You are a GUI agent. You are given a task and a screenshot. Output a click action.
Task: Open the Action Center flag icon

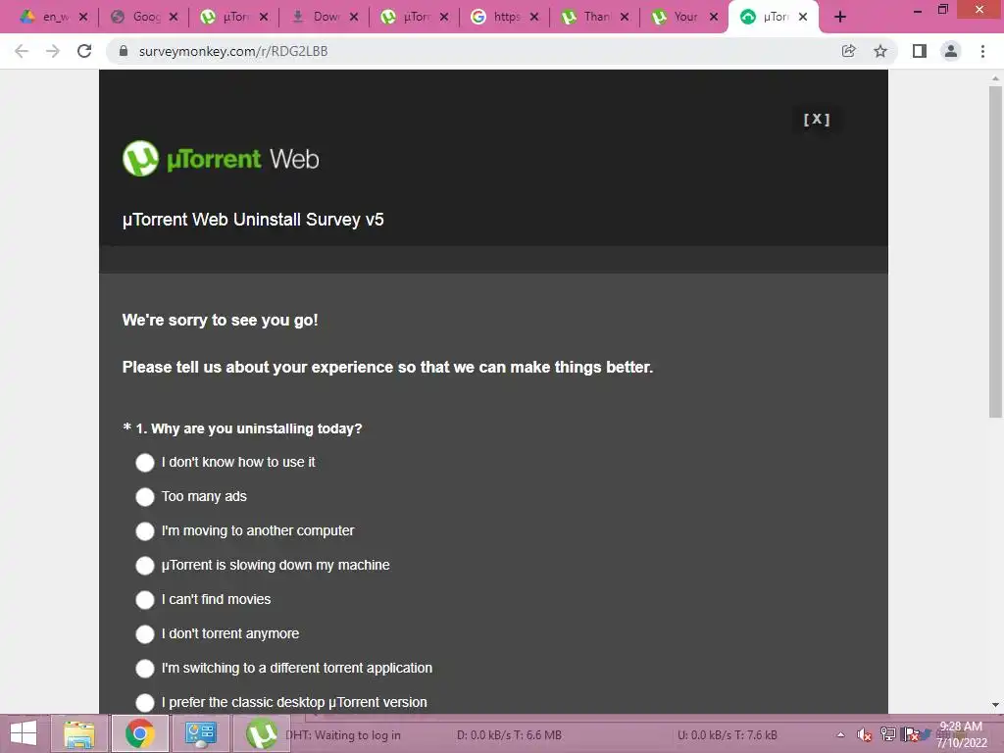tap(910, 734)
